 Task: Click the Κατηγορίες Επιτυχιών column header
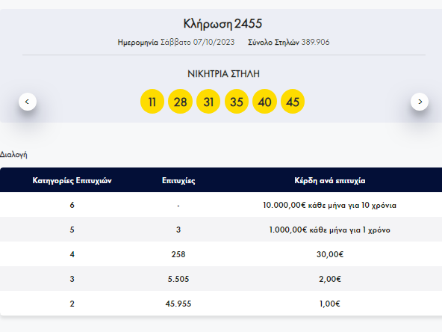pyautogui.click(x=72, y=180)
